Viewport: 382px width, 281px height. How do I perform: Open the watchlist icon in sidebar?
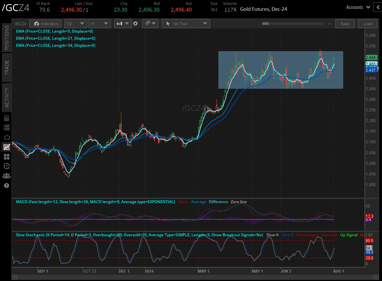(7, 127)
